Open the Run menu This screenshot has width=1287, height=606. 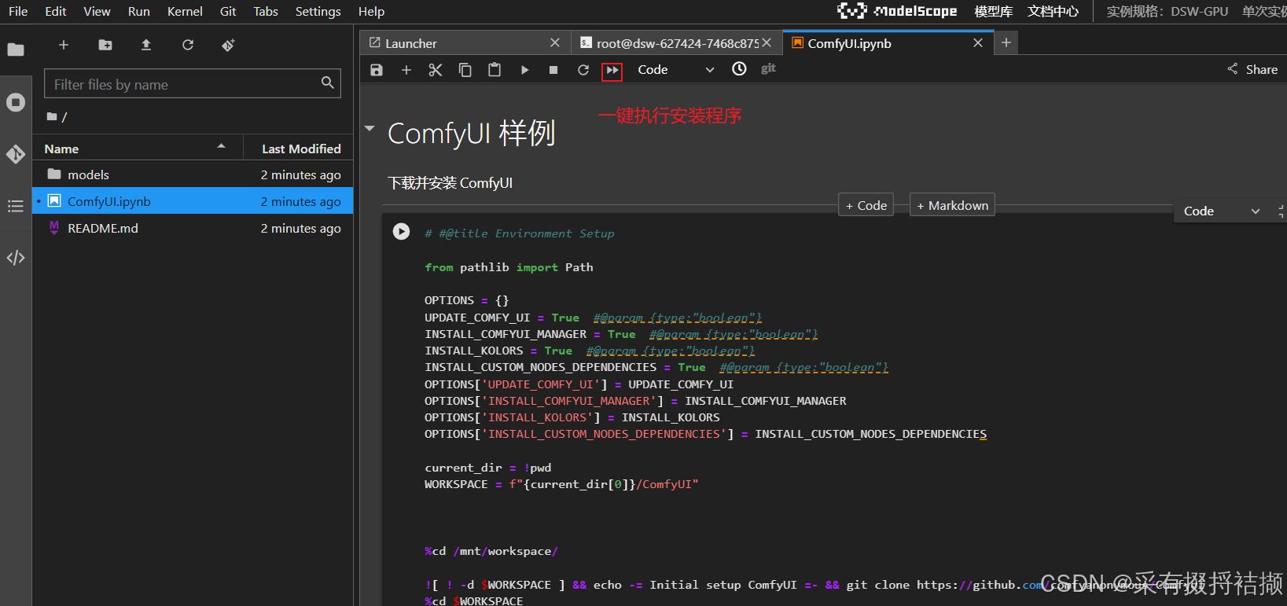[139, 11]
